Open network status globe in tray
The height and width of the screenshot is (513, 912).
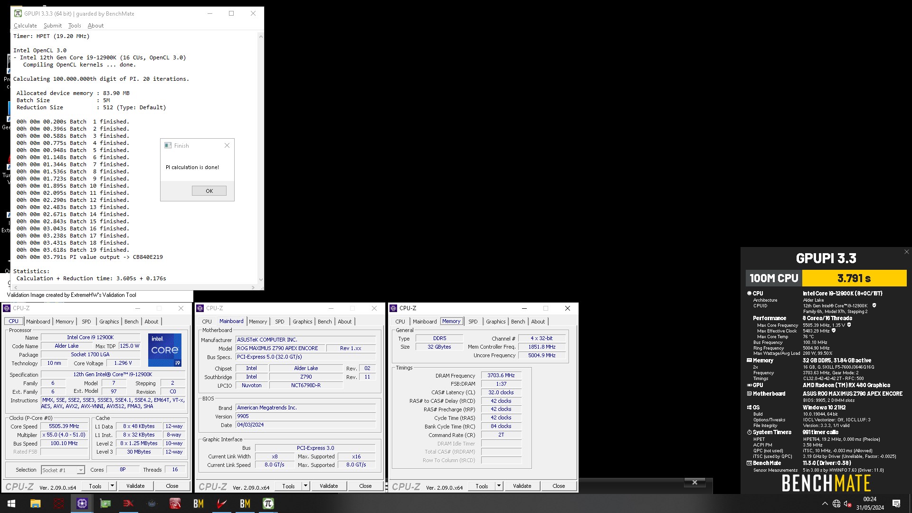(x=836, y=503)
